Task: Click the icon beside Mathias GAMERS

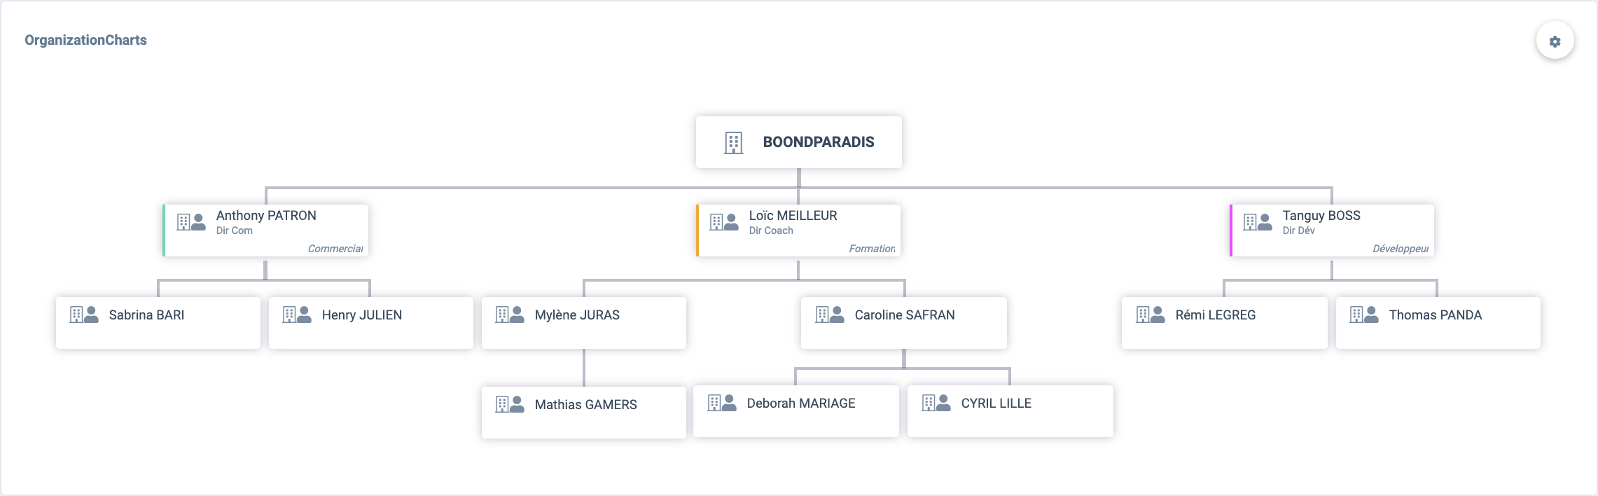Action: (510, 404)
